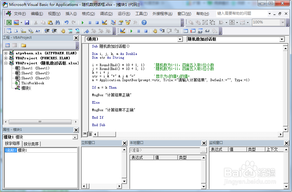Open the 文件(F) menu
The image size is (292, 192).
[x=20, y=14]
